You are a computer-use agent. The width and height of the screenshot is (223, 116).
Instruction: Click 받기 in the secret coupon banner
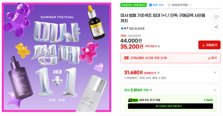point(212,58)
